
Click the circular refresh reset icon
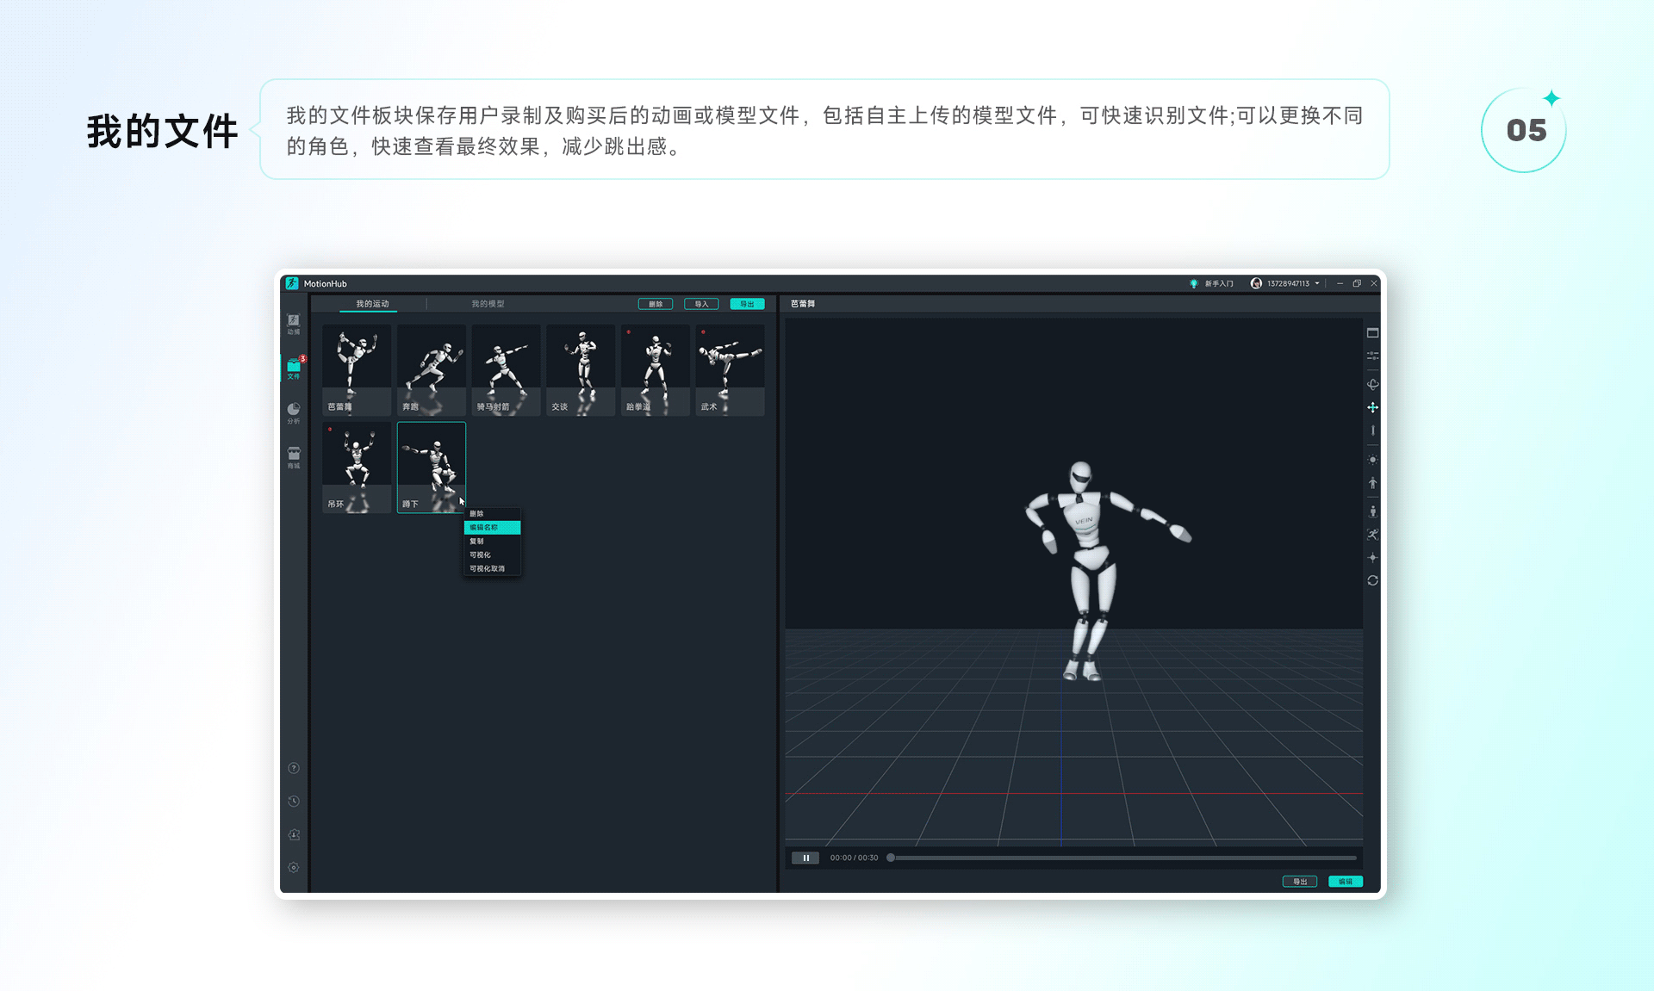1372,580
